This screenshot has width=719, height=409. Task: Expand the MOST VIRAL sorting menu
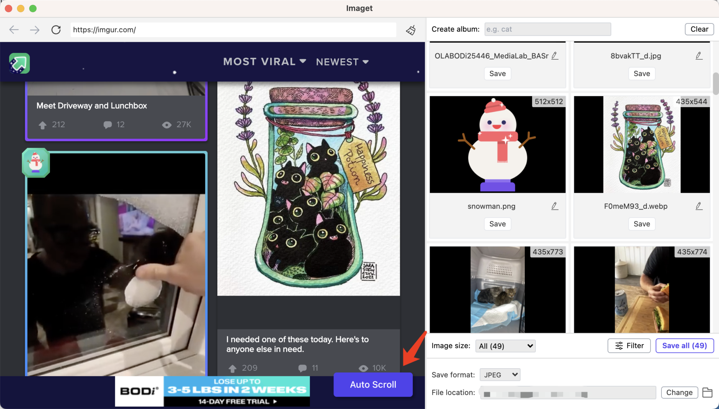pos(264,61)
